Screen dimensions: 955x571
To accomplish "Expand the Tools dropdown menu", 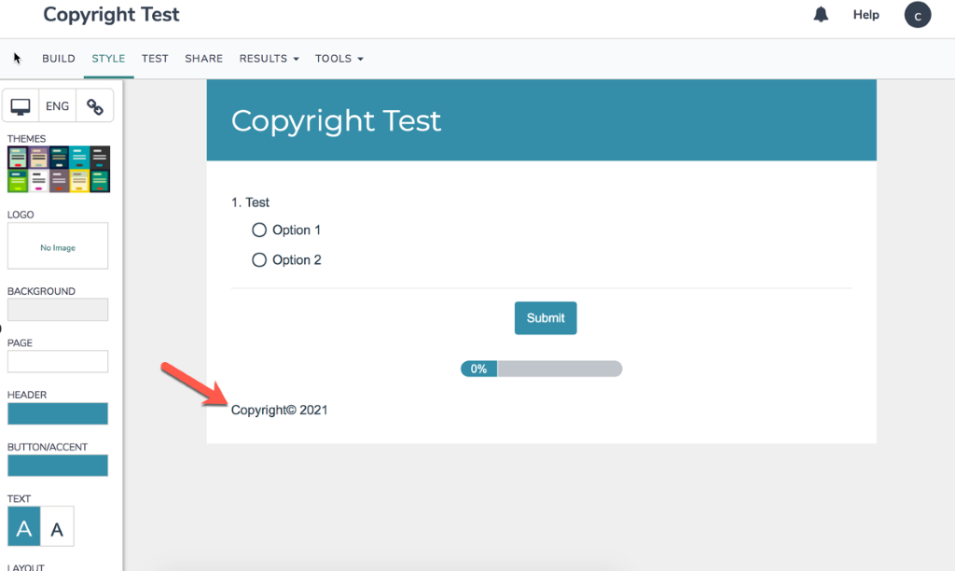I will coord(339,59).
